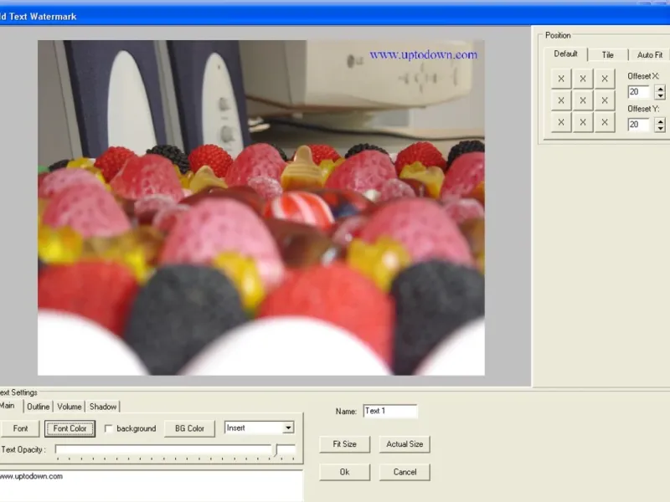
Task: Click the Font button
Action: point(20,428)
